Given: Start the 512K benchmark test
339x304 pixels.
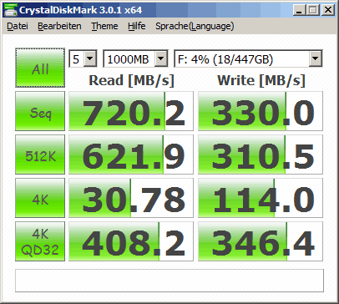Looking at the screenshot, I should [x=40, y=155].
